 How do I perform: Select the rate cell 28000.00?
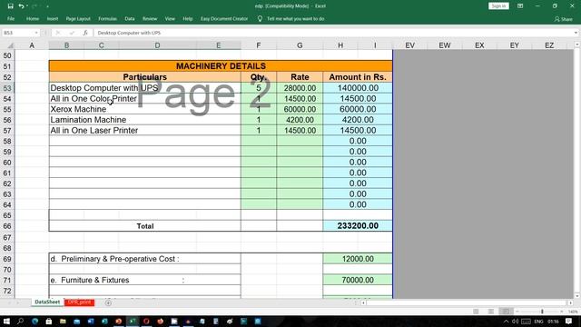[300, 88]
